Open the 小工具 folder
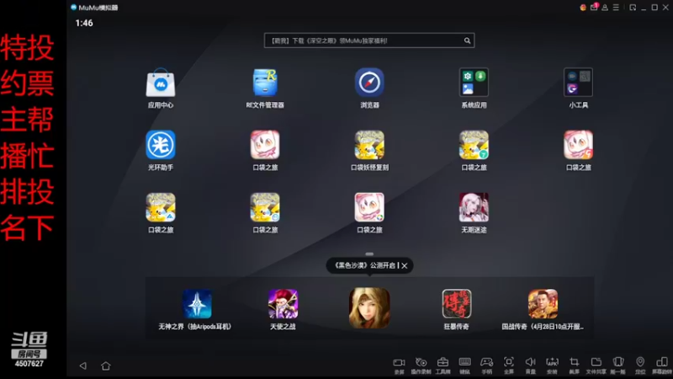This screenshot has height=379, width=673. (578, 83)
